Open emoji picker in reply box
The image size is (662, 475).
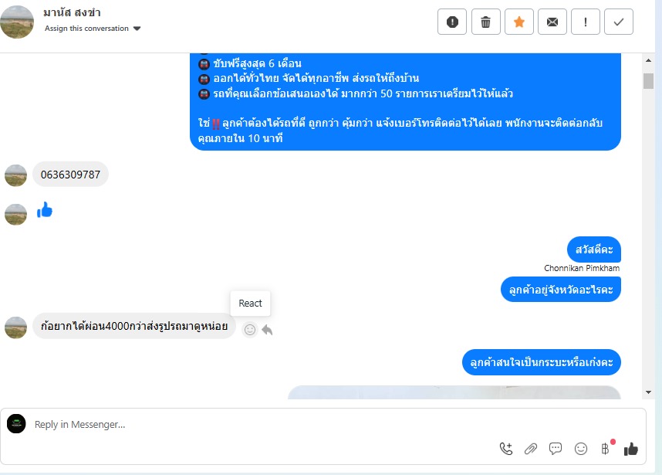pos(581,449)
